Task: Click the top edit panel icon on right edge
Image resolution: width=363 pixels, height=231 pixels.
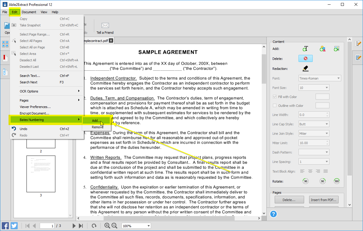Action: (x=358, y=44)
